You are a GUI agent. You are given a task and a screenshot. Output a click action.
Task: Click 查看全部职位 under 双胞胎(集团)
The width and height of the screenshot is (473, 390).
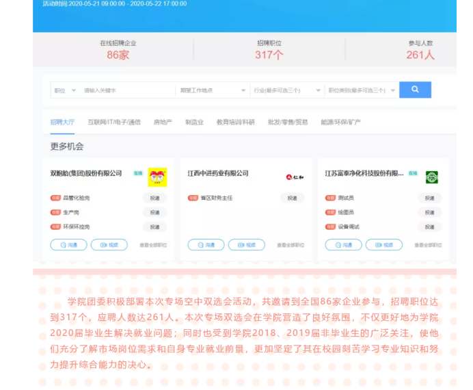tap(153, 245)
